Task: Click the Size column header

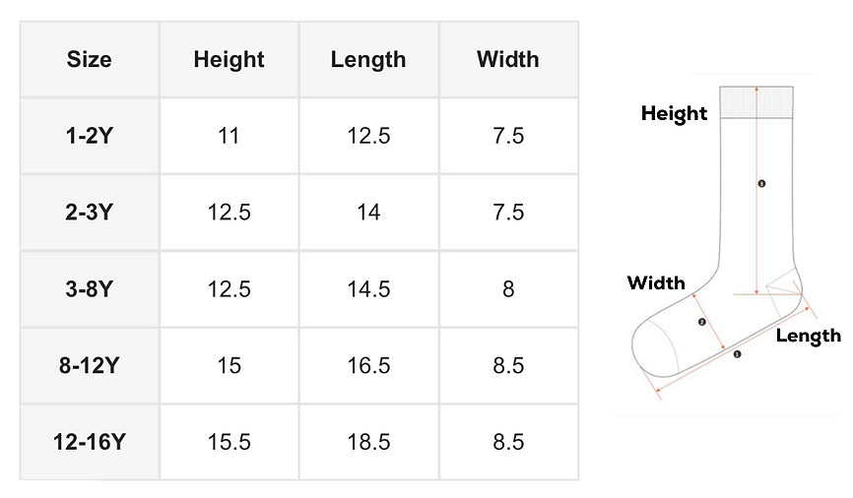Action: click(90, 59)
